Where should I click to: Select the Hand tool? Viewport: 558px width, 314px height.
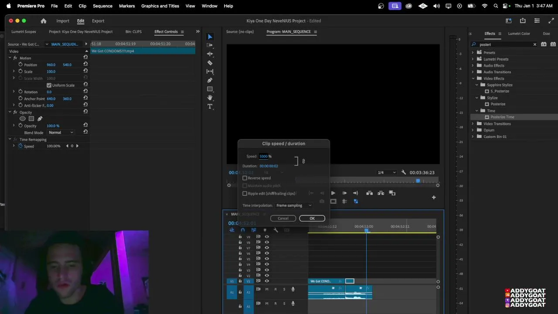pyautogui.click(x=210, y=98)
